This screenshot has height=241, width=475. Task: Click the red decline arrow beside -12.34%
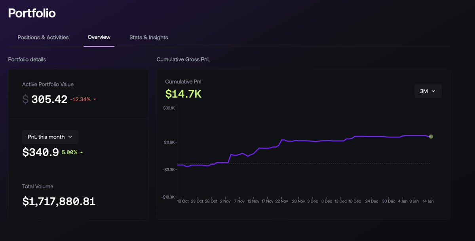[94, 99]
